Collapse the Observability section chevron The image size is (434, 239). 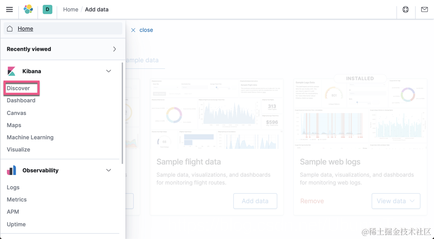coord(108,170)
